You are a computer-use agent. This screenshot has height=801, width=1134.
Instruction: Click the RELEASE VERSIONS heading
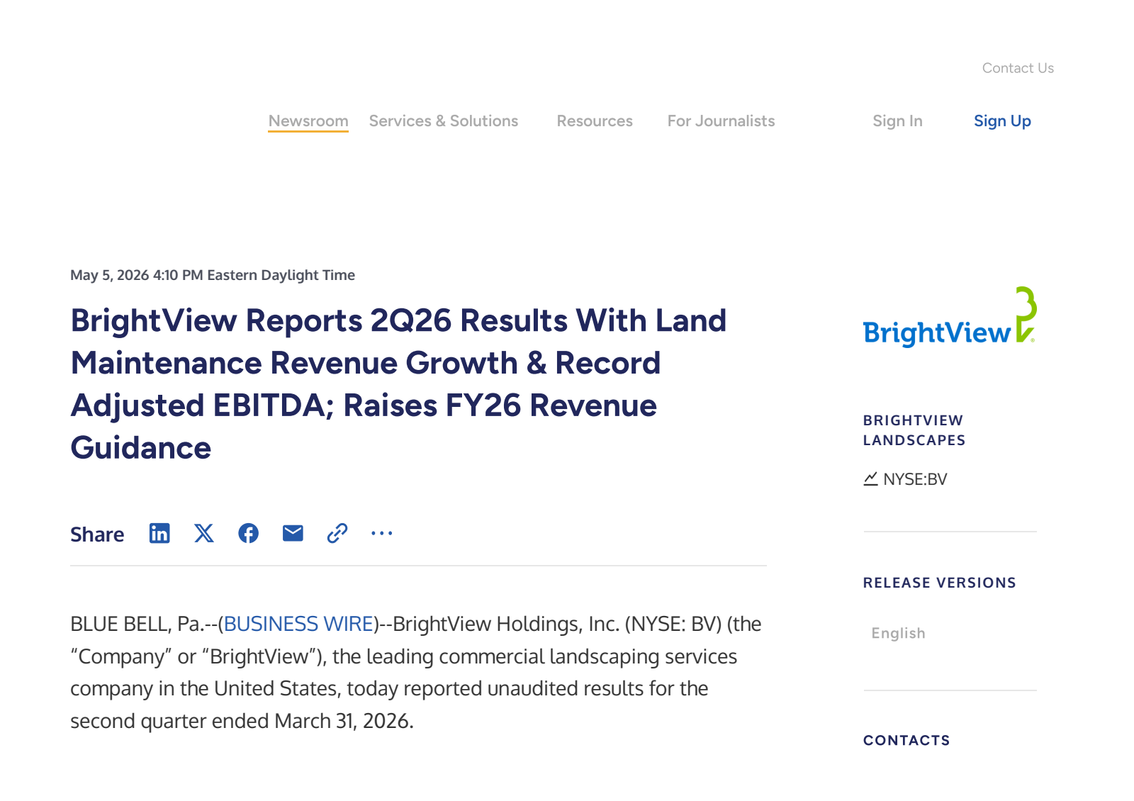tap(939, 583)
